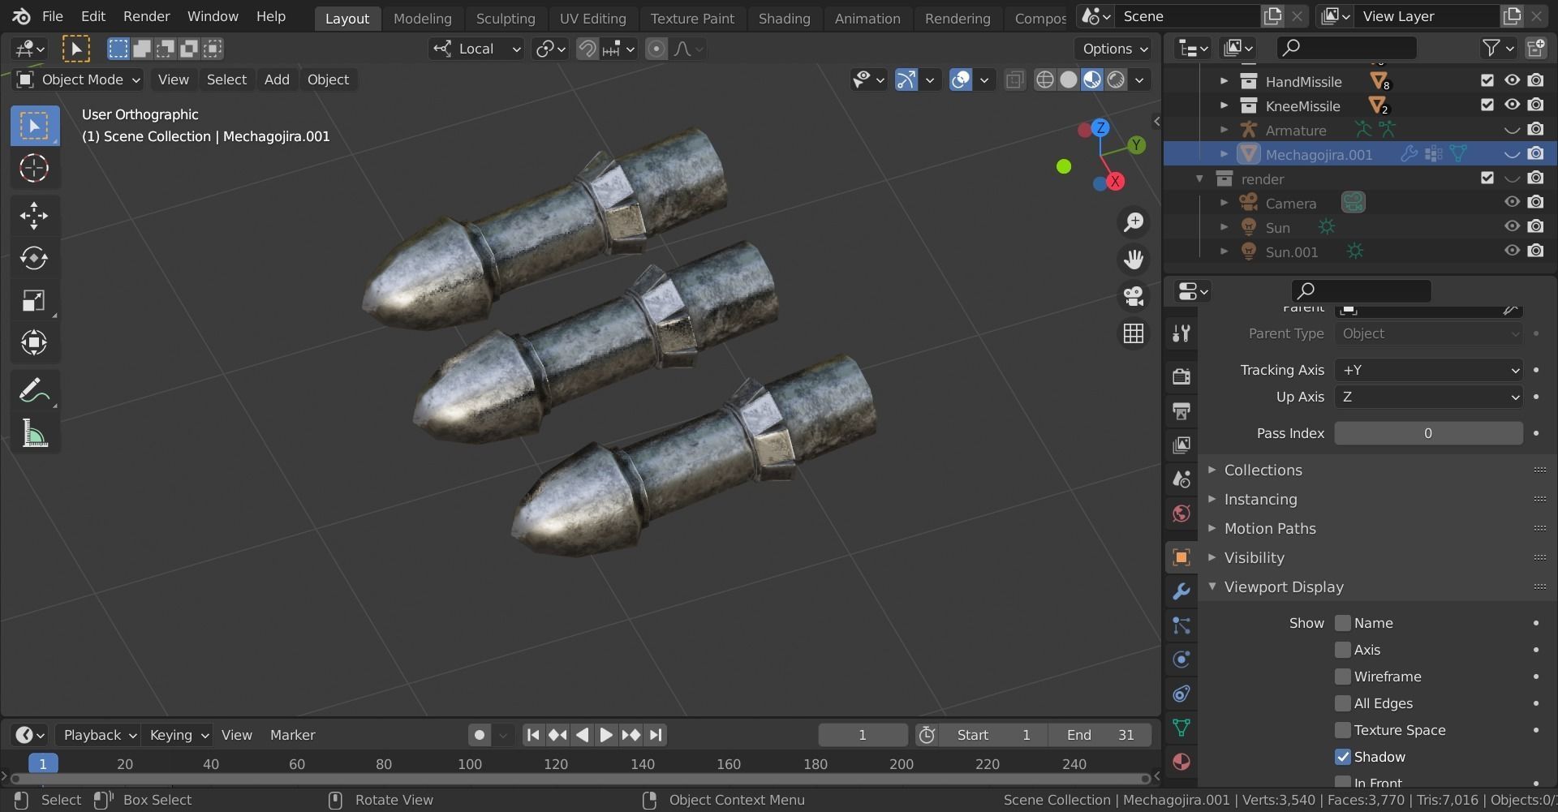Open the Up Axis dropdown
The height and width of the screenshot is (812, 1558).
pos(1428,397)
